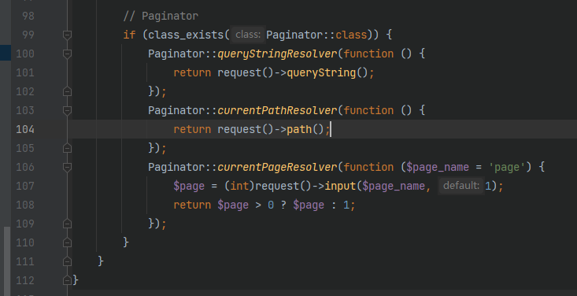Screen dimensions: 577x296
Task: Click the 'default:' parameter hint
Action: click(461, 186)
